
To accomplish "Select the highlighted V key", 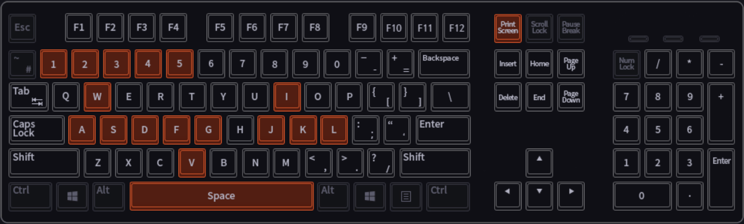I will [192, 163].
